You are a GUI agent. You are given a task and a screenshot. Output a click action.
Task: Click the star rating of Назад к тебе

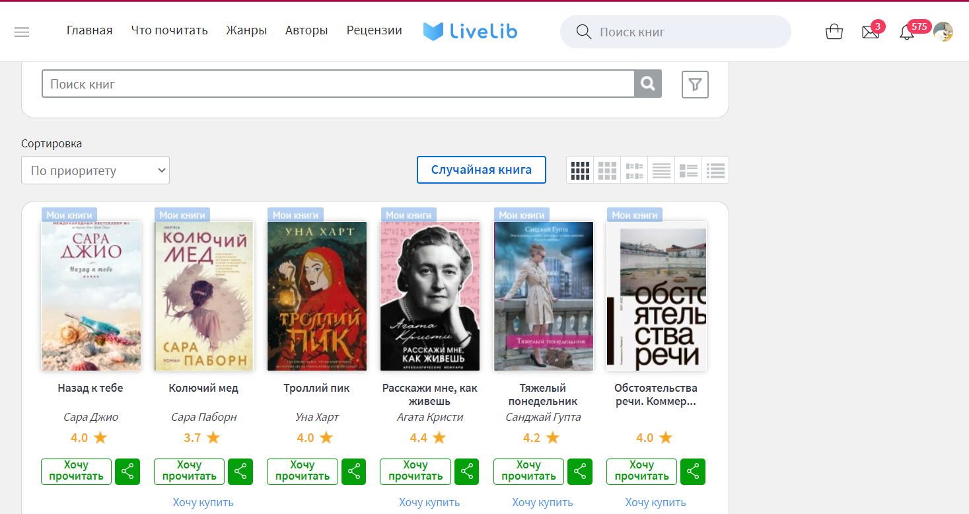click(89, 437)
